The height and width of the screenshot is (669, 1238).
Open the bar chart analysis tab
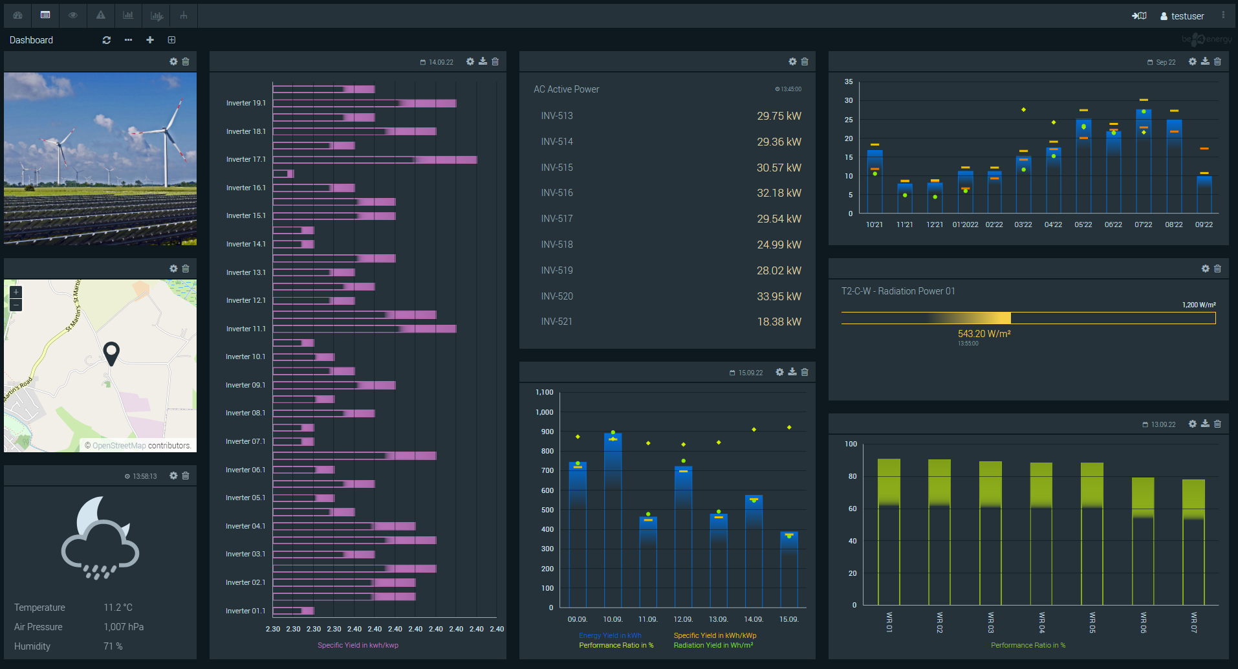pos(128,15)
